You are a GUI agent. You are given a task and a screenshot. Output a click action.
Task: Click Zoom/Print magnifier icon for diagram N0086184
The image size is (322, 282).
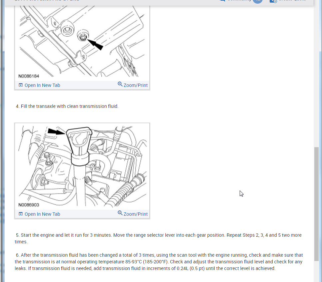coord(120,84)
